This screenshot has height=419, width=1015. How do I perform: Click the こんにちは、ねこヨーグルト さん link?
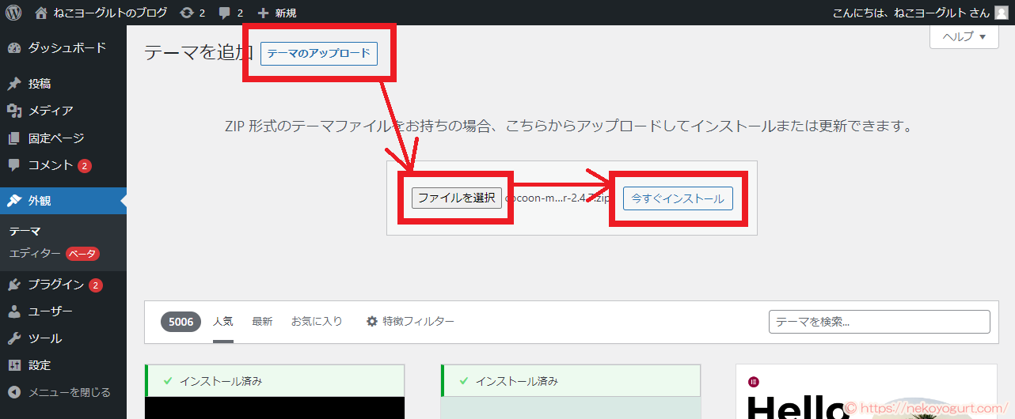(x=910, y=13)
